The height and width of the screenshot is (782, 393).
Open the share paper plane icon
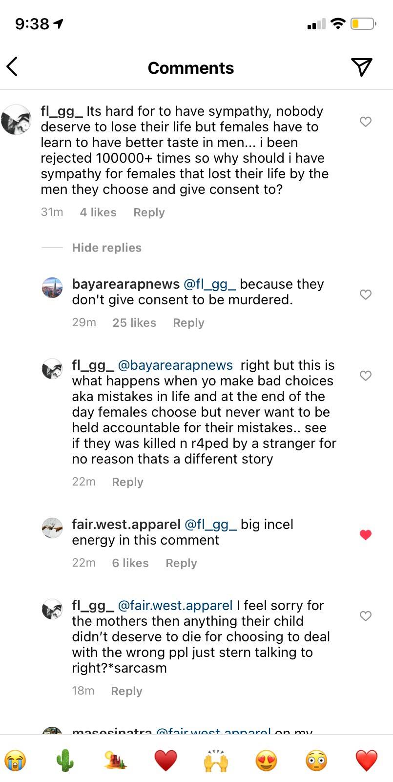[362, 68]
